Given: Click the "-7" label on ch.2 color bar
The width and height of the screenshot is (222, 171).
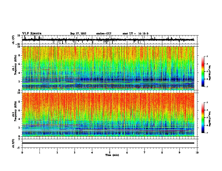Looking at the screenshot, I should 207,133.
